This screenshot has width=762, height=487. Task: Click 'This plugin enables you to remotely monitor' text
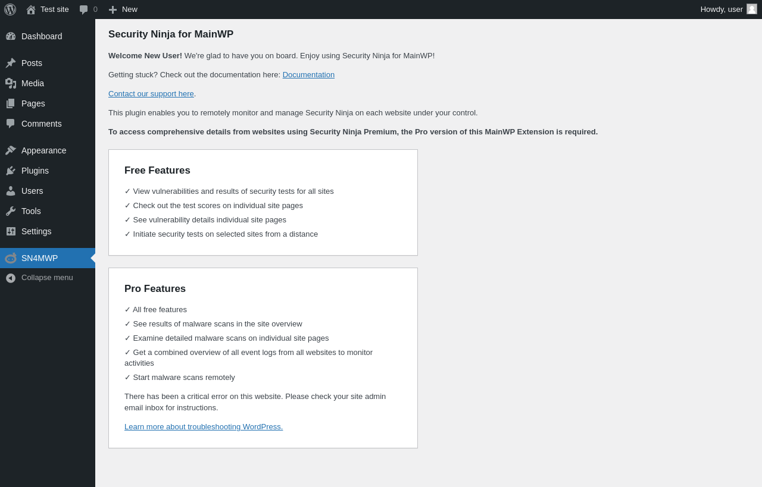pos(293,113)
